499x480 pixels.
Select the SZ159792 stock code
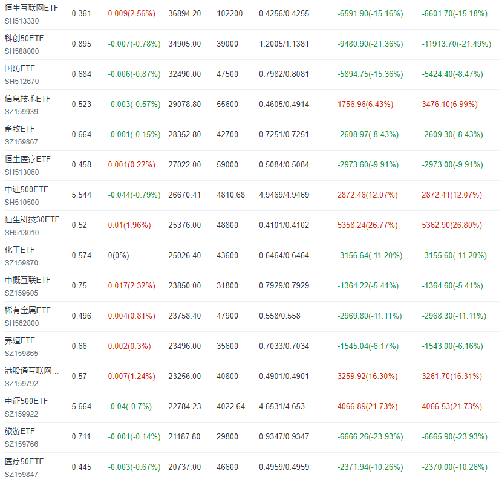click(21, 384)
